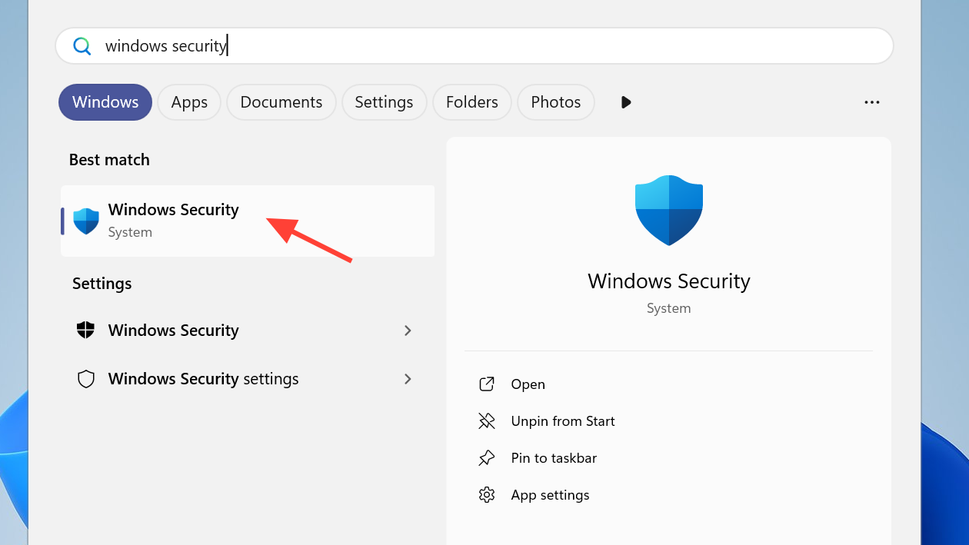Click the Pin to taskbar pin icon
The width and height of the screenshot is (969, 545).
(x=486, y=458)
